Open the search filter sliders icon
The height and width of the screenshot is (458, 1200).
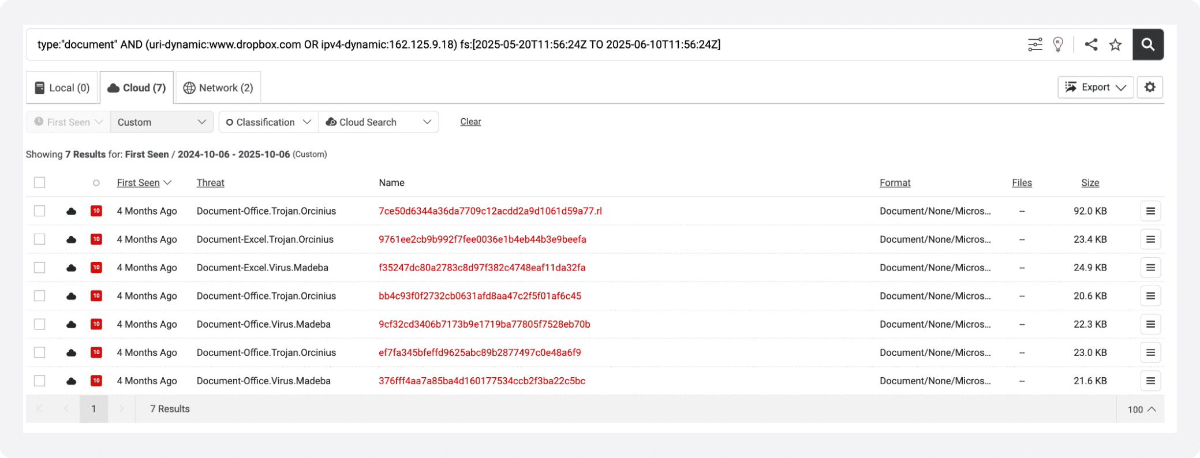[1035, 44]
